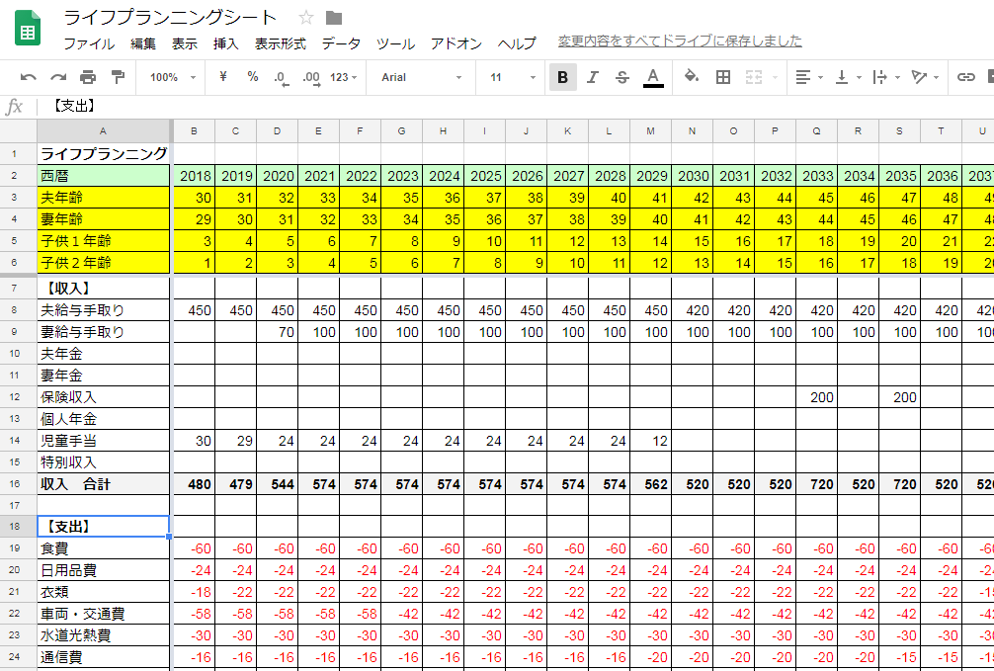The width and height of the screenshot is (994, 671).
Task: Click the redo arrow icon
Action: coord(58,77)
